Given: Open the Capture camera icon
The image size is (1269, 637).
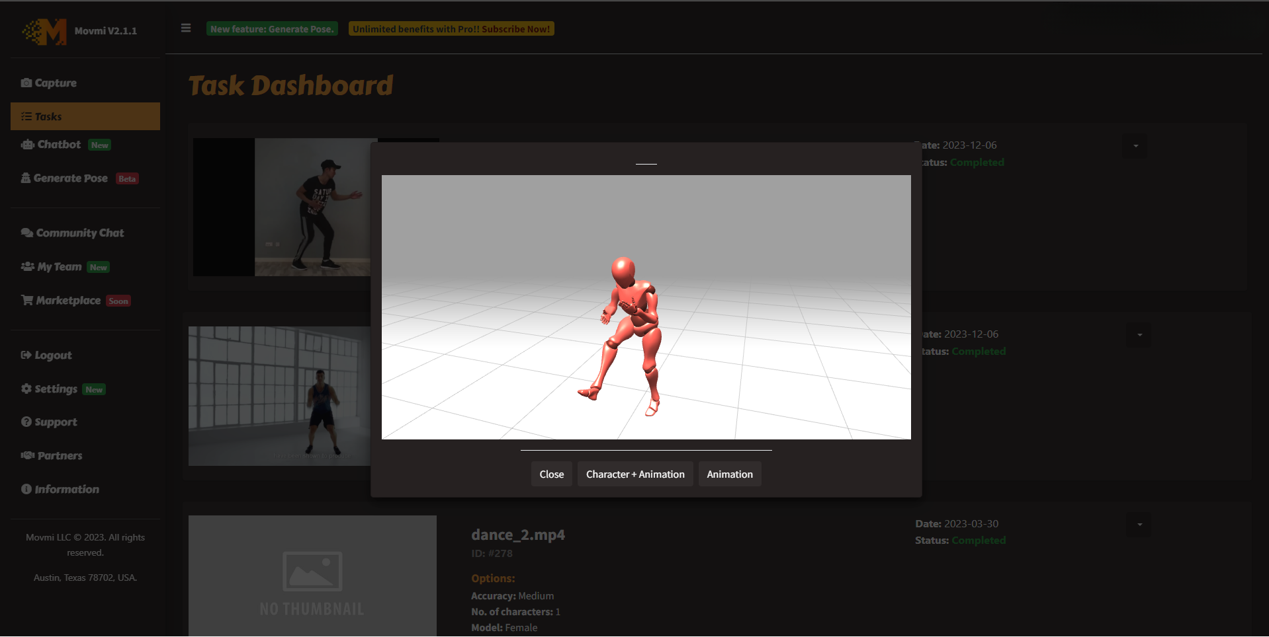Looking at the screenshot, I should coord(26,83).
